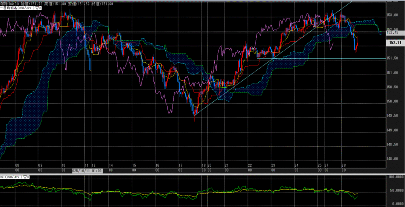Click the RSI (USD/JPY) panel title label
This screenshot has height=207, width=405.
pyautogui.click(x=11, y=177)
